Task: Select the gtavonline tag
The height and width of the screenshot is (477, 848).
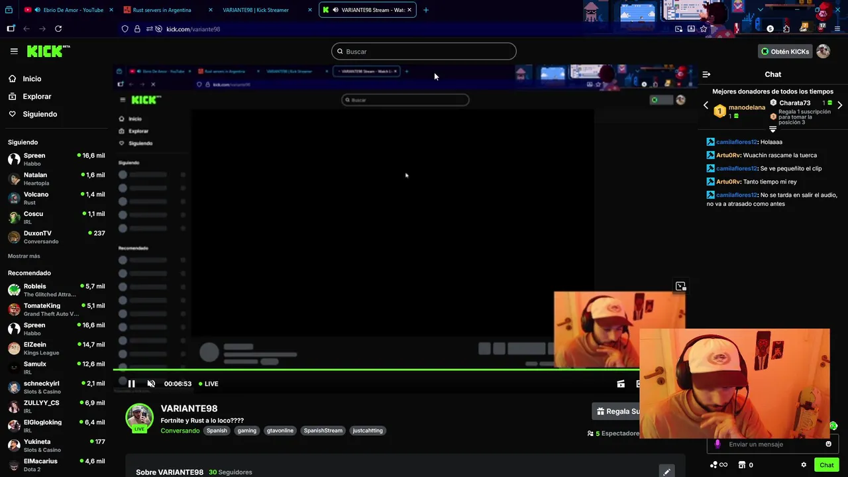Action: coord(280,431)
